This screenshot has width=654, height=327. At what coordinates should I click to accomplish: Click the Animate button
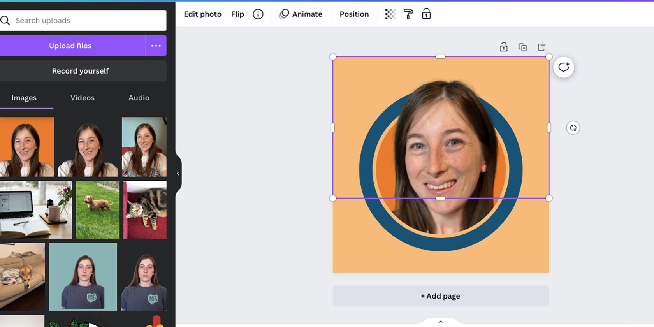tap(301, 14)
